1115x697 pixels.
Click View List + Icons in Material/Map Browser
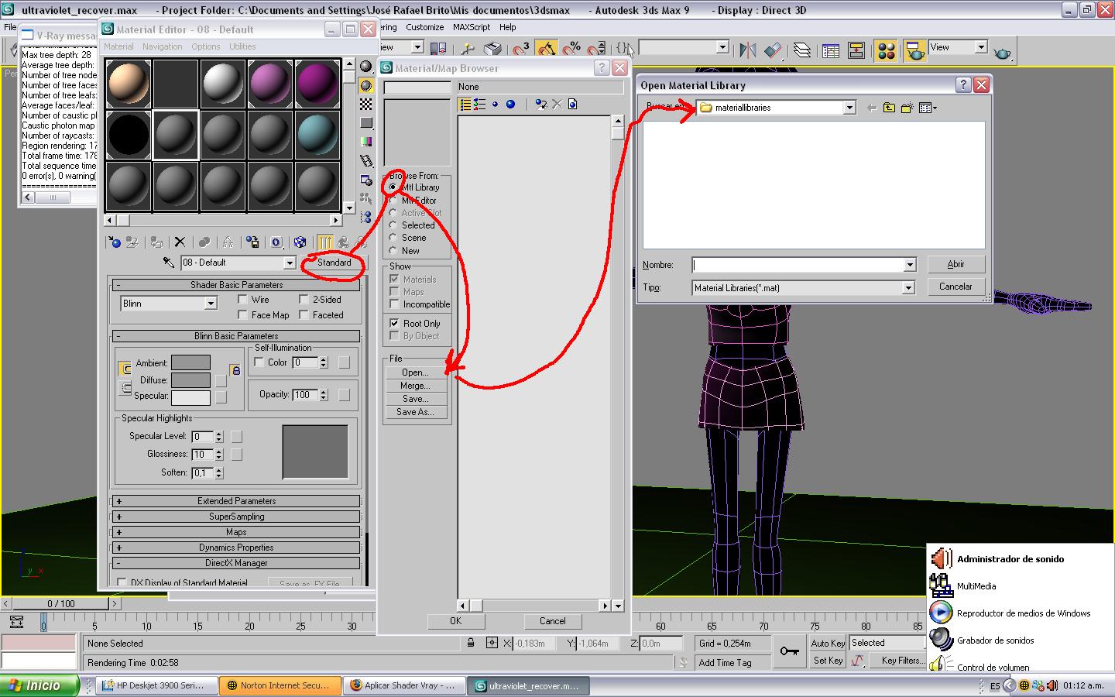(x=480, y=105)
